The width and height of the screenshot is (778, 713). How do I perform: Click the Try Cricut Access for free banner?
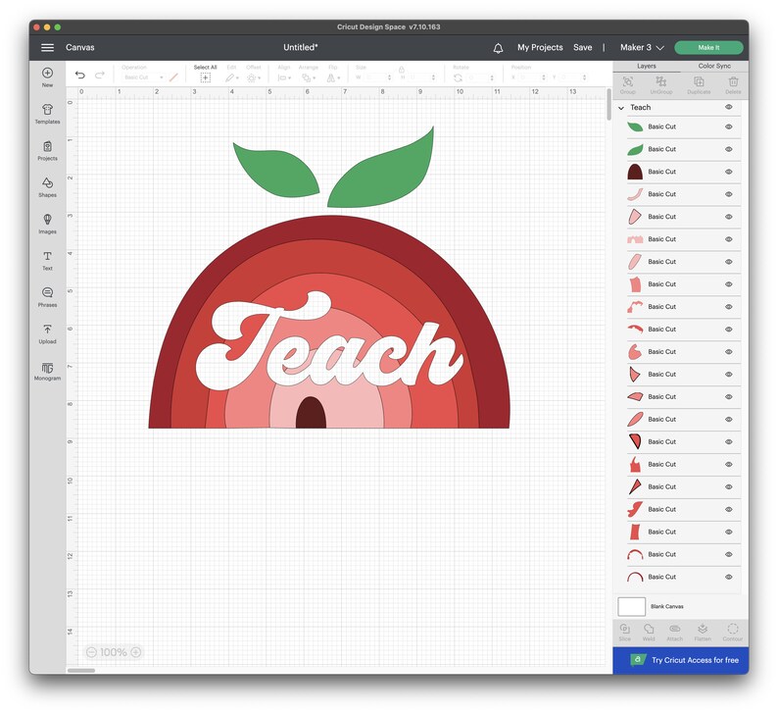pos(680,660)
